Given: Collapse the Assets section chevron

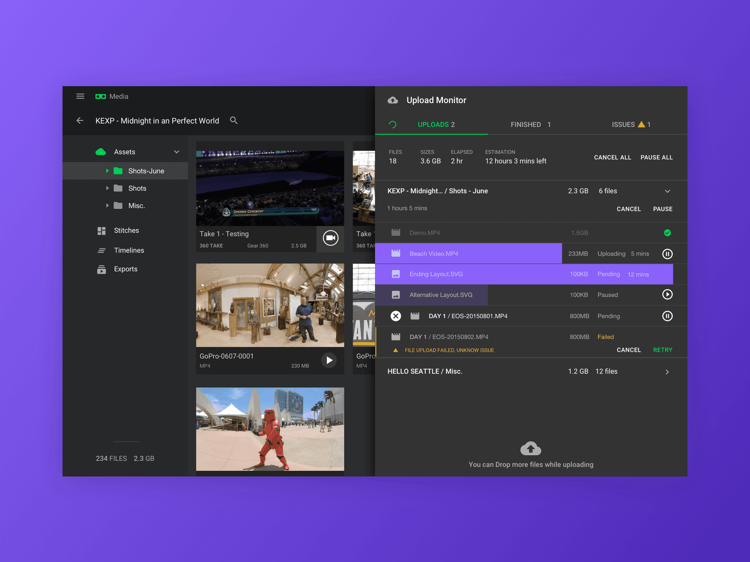Looking at the screenshot, I should point(177,152).
